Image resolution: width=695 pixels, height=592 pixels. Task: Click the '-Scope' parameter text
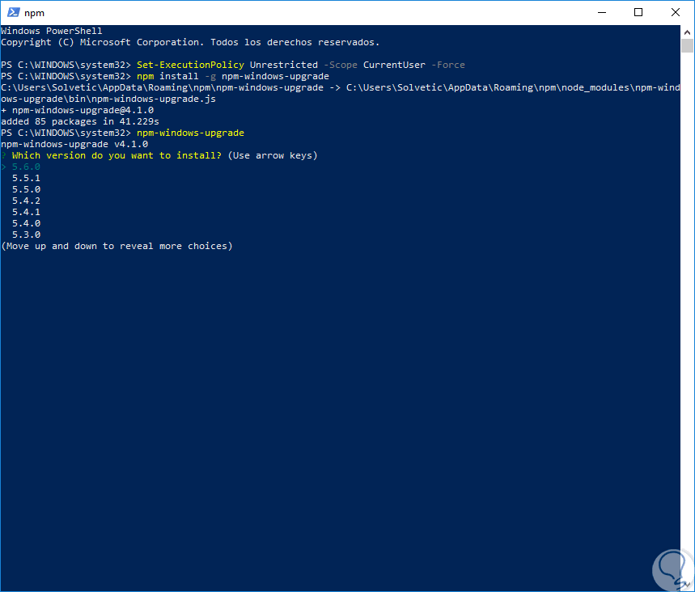coord(341,65)
